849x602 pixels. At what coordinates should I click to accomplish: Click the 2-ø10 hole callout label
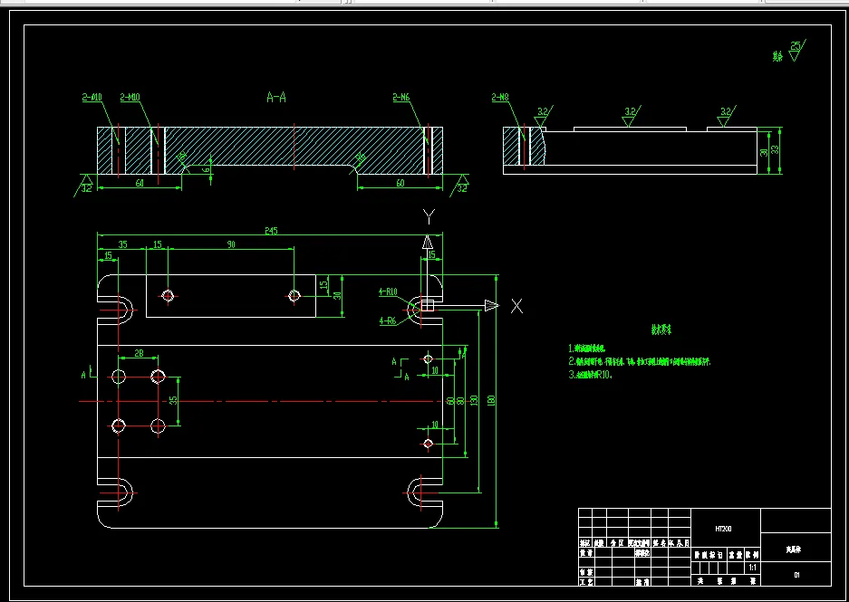[92, 98]
